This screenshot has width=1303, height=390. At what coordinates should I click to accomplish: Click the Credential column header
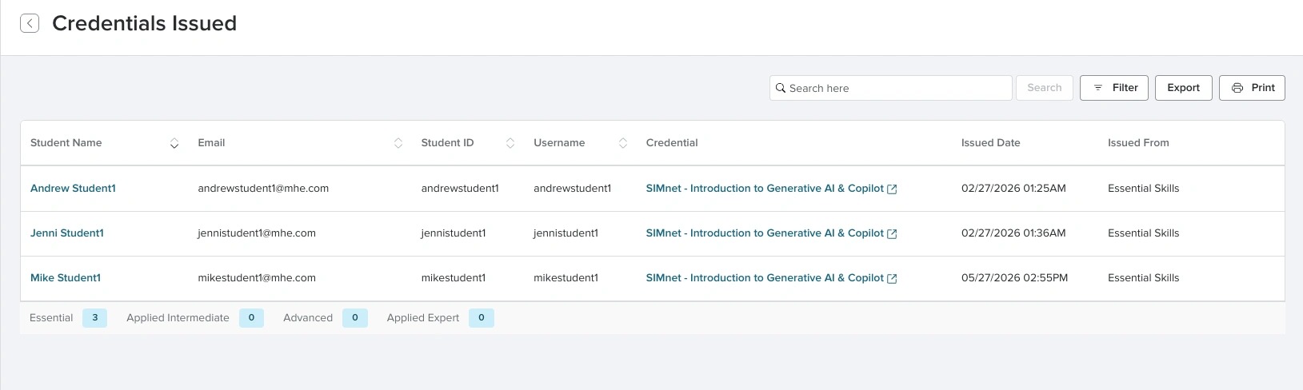(x=672, y=143)
